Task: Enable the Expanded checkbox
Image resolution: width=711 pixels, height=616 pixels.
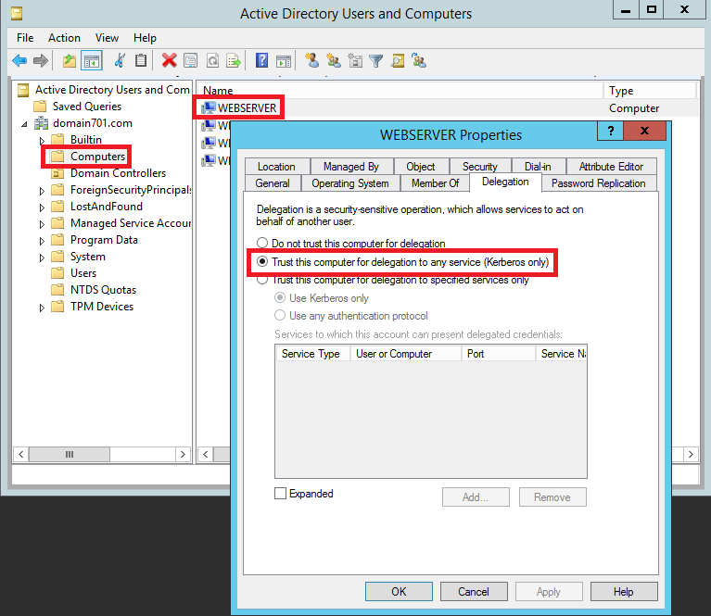Action: 281,494
